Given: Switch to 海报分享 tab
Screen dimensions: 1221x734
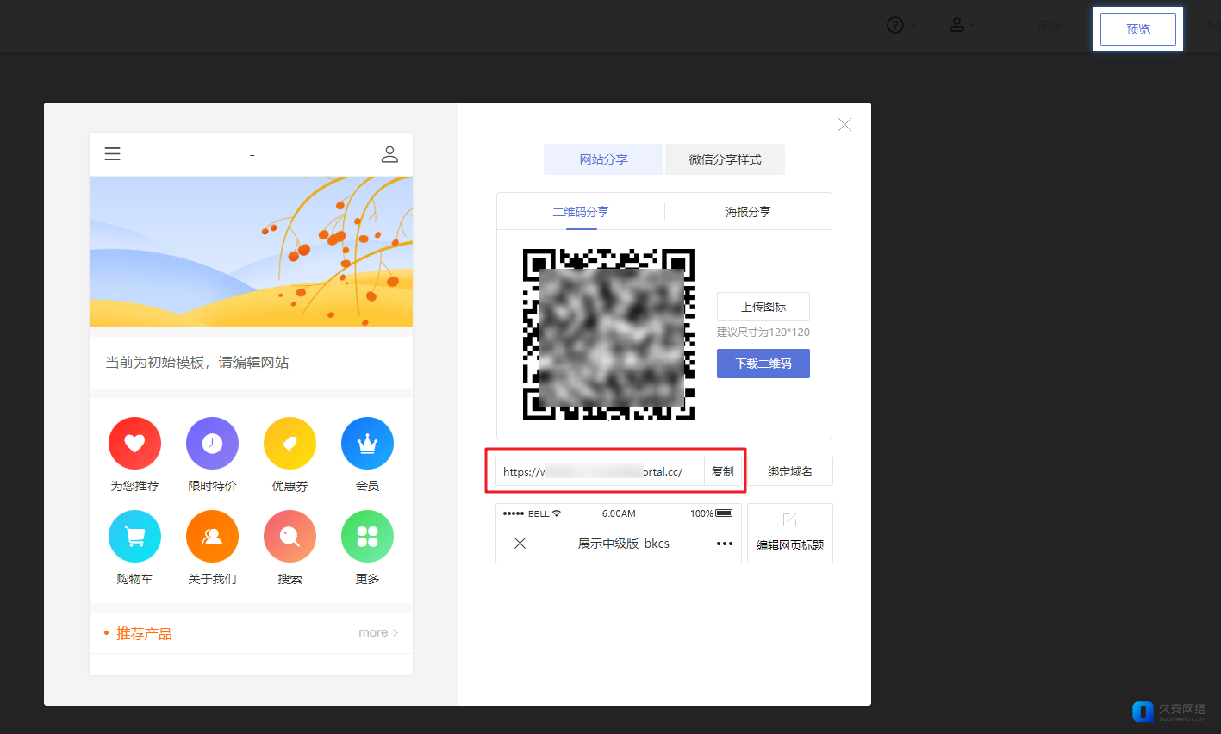Looking at the screenshot, I should [748, 211].
